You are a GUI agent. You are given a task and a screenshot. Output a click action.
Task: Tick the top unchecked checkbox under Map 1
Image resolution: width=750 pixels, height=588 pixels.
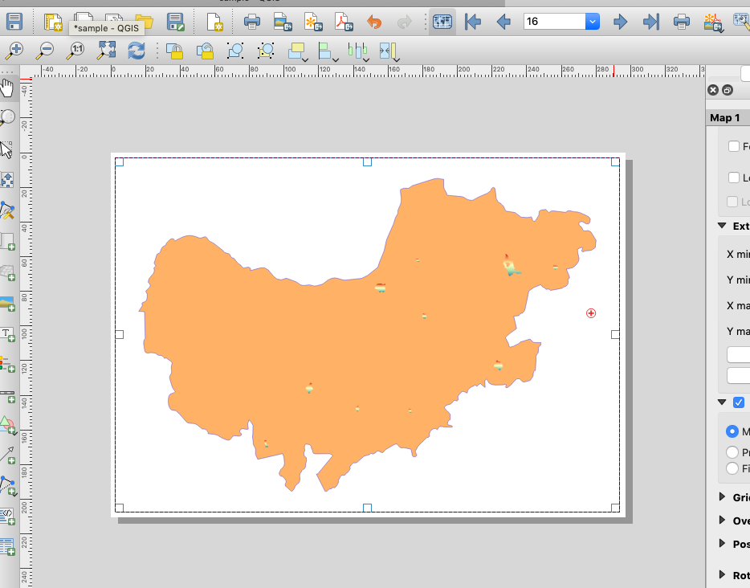(733, 146)
